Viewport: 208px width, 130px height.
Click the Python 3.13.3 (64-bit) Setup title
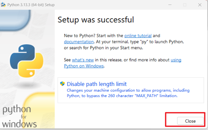(31, 5)
